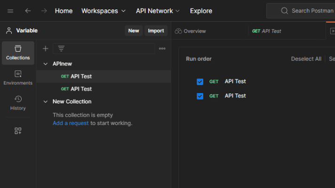Screen dimensions: 335x188
Task: Select first API Test request under APInew
Action: (104, 77)
